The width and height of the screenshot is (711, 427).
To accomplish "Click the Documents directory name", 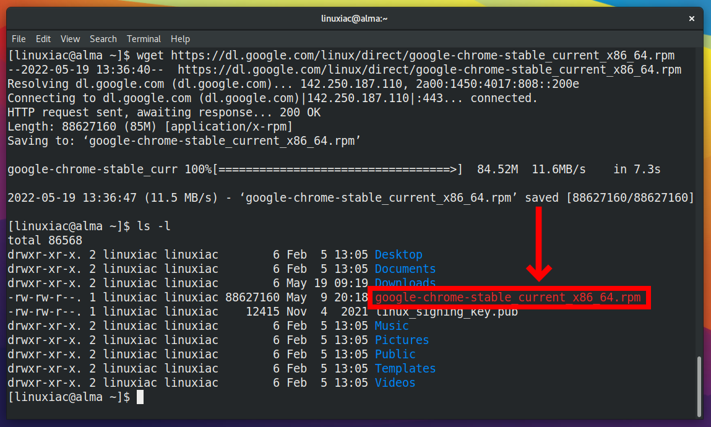I will tap(405, 269).
